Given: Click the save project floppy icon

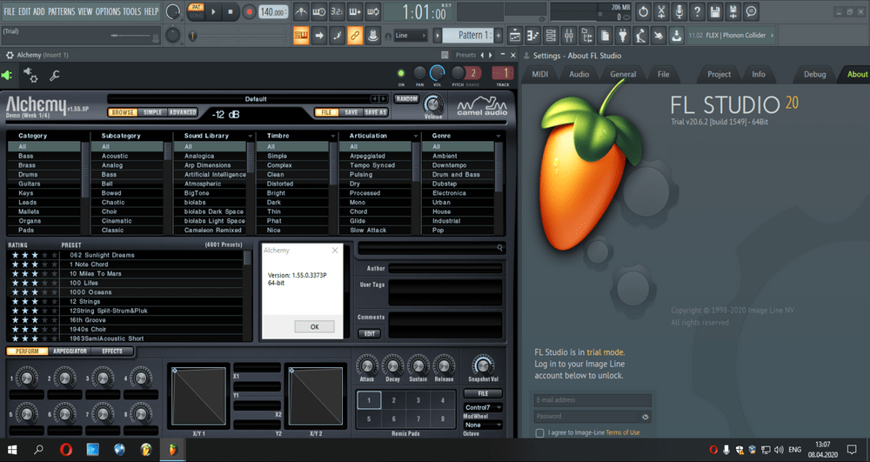Looking at the screenshot, I should [715, 11].
